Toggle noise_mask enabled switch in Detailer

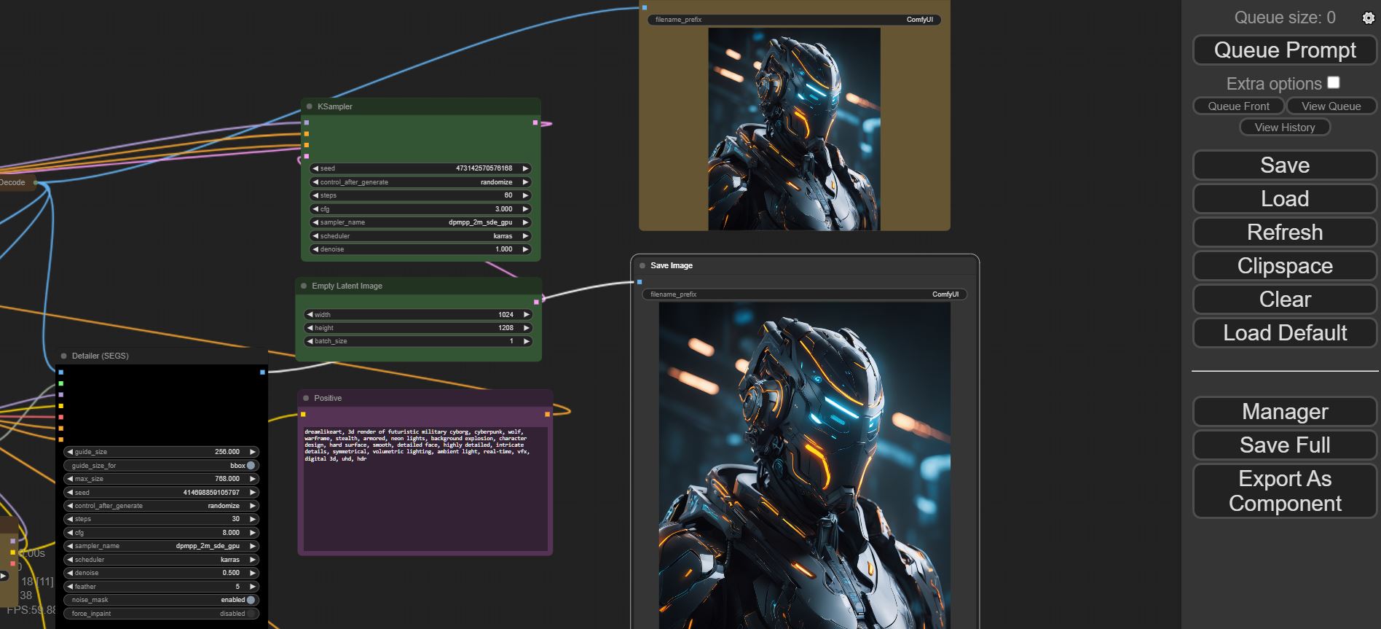251,600
